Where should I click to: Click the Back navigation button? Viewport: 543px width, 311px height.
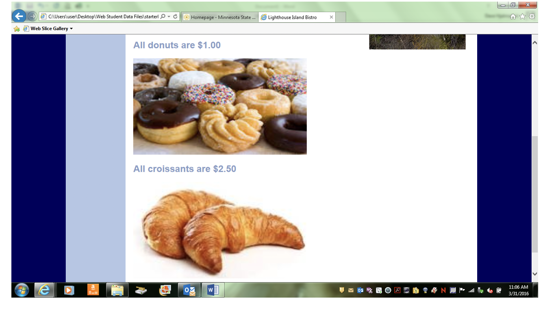[x=19, y=16]
